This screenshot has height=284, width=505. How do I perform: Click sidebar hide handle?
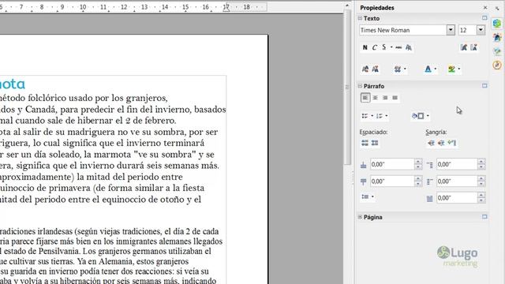click(353, 178)
